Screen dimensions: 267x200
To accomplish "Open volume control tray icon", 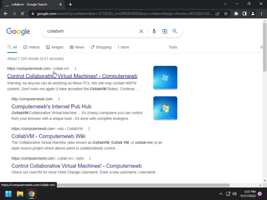I will coord(234,194).
